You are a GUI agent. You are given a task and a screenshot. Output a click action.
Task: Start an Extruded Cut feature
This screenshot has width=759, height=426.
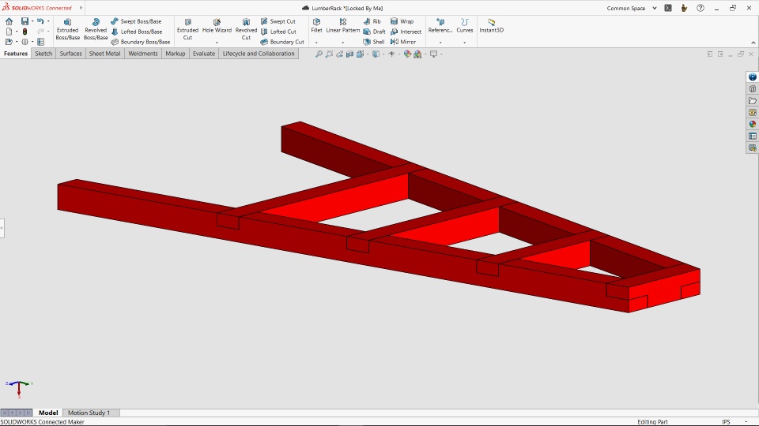coord(187,29)
